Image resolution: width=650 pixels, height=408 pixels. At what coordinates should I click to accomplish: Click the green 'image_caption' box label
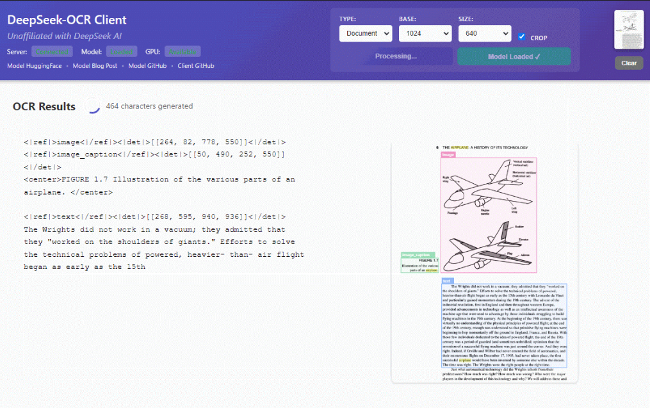[x=418, y=255]
